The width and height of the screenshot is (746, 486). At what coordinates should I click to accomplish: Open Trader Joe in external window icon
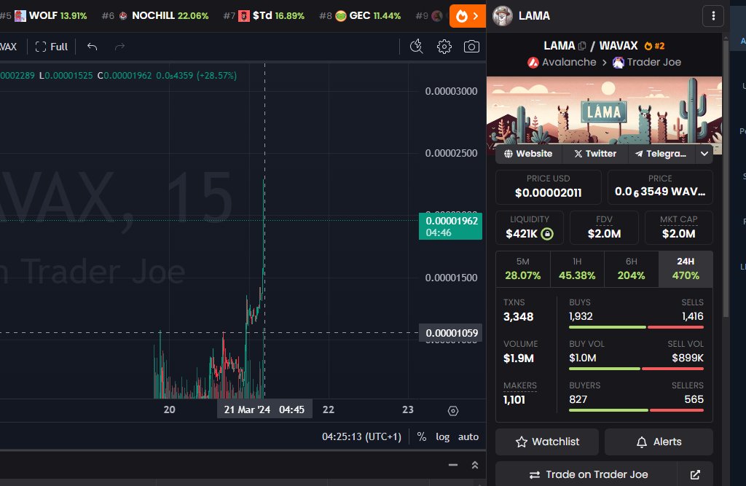click(695, 474)
